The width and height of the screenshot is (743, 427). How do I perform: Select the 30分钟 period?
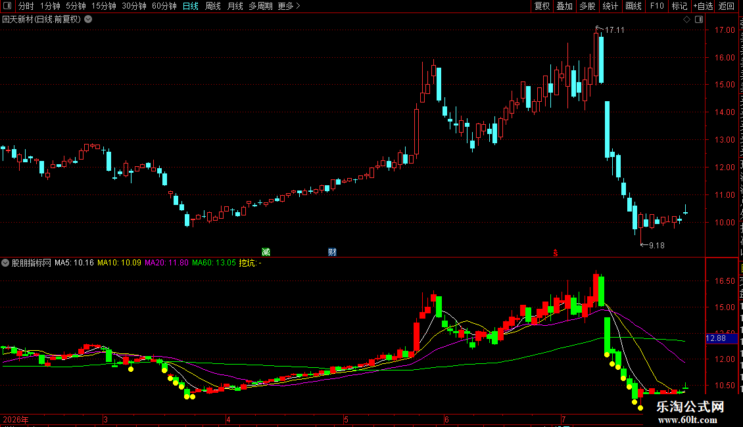point(134,6)
